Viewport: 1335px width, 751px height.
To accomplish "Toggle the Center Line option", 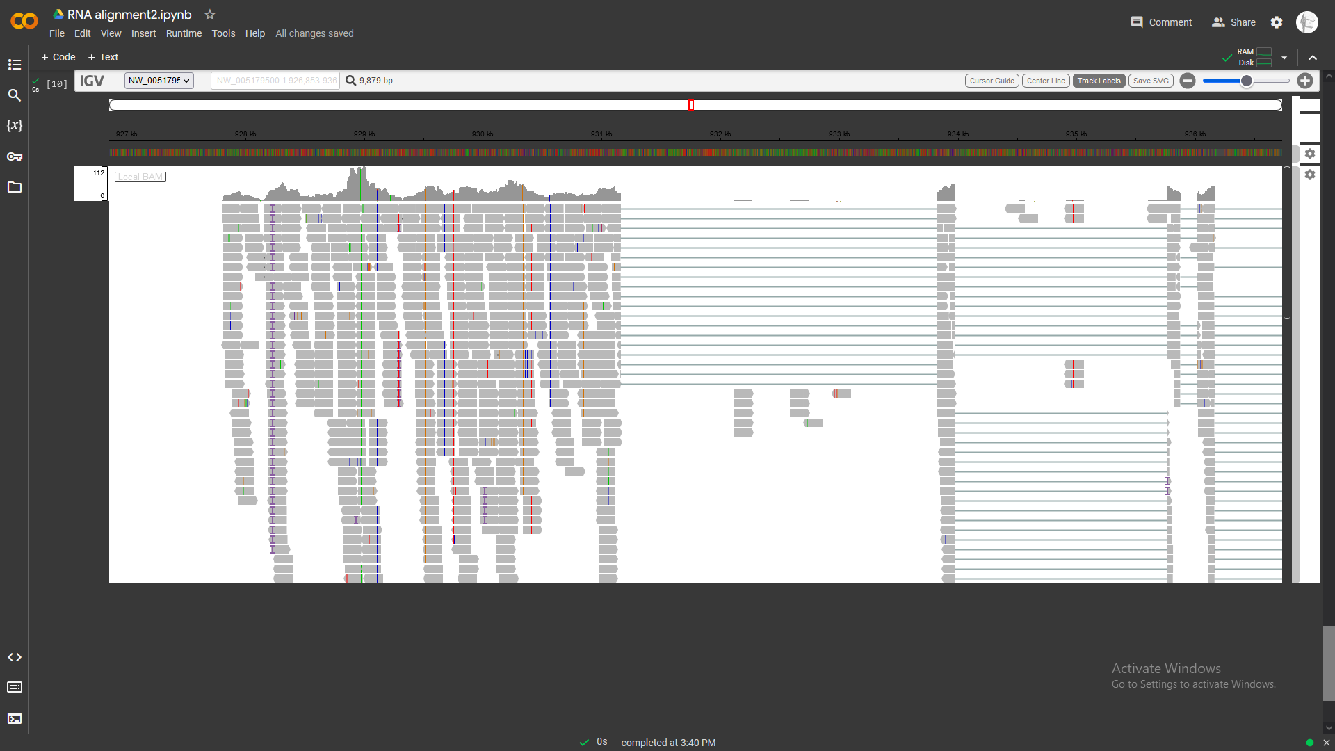I will click(1046, 81).
